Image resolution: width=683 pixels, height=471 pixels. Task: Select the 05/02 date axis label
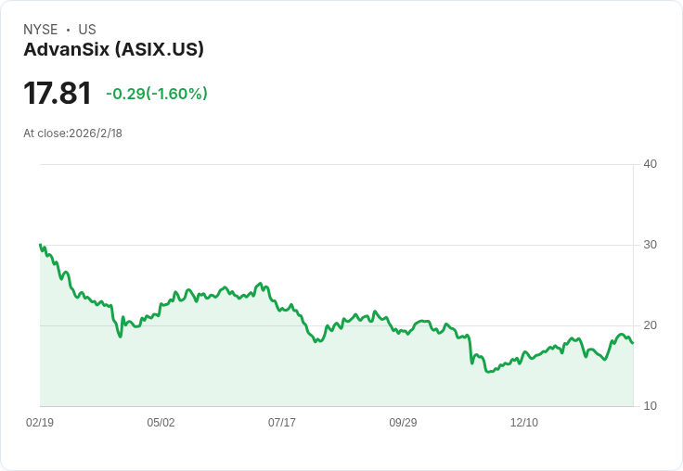coord(161,423)
